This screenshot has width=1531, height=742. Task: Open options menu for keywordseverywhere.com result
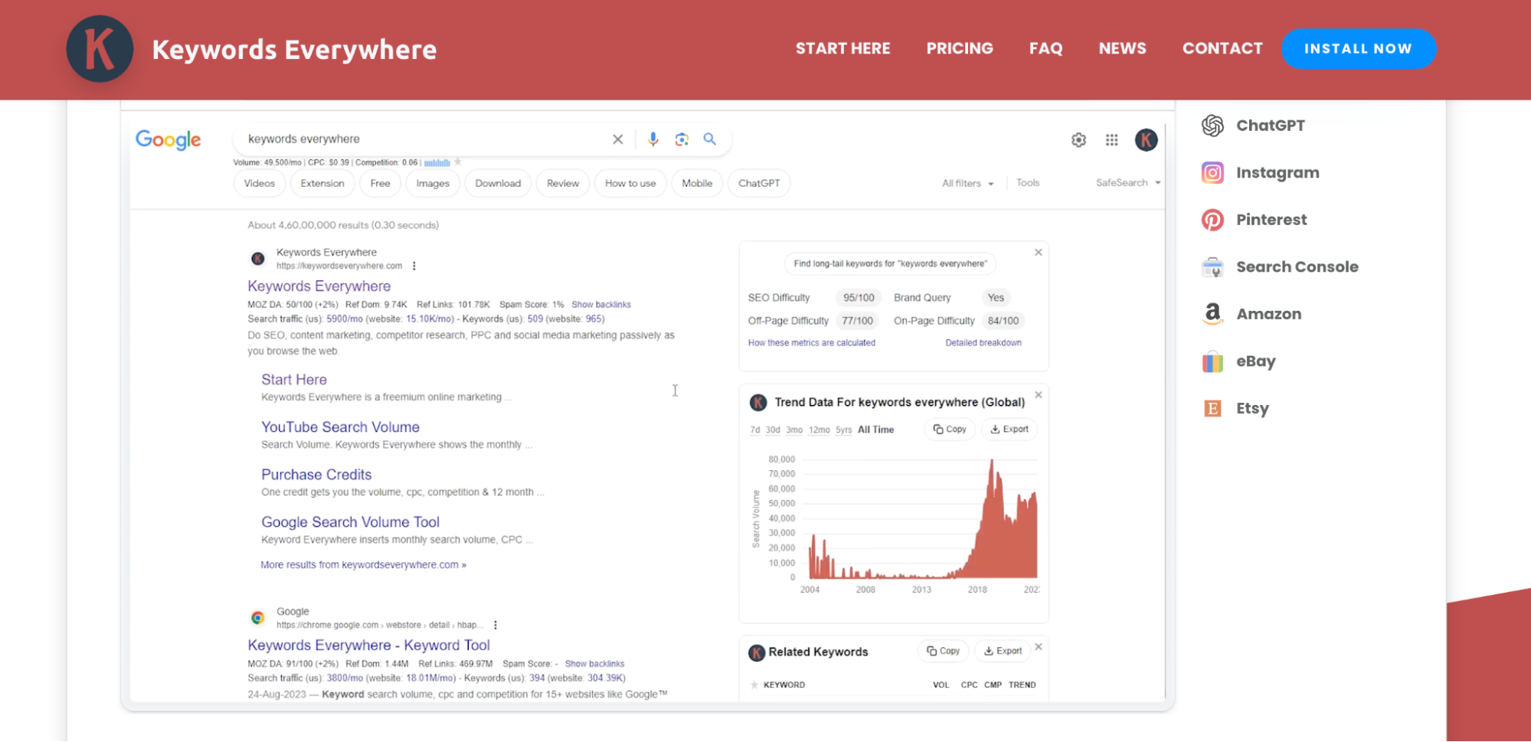tap(414, 266)
